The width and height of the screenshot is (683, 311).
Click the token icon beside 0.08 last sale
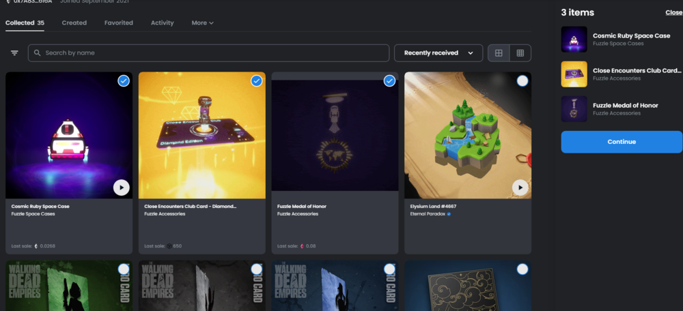coord(302,246)
